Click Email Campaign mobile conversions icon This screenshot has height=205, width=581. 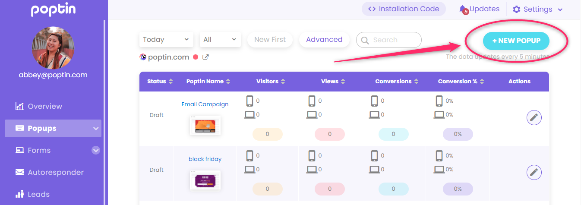pyautogui.click(x=375, y=101)
